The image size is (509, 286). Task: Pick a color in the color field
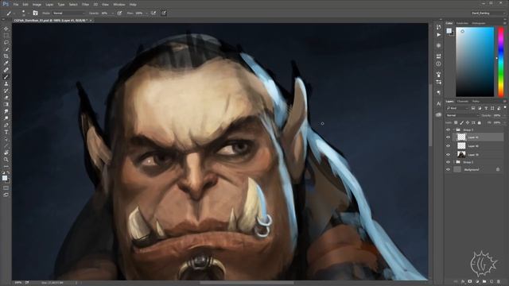(x=475, y=62)
